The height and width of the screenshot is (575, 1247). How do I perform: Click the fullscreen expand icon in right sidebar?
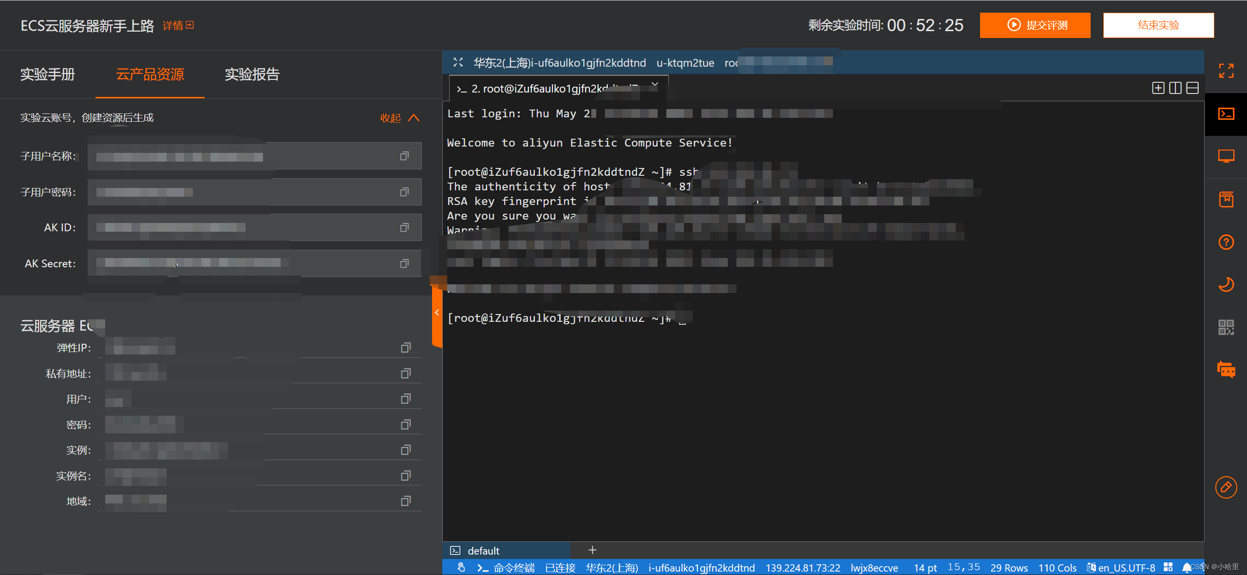[1226, 71]
